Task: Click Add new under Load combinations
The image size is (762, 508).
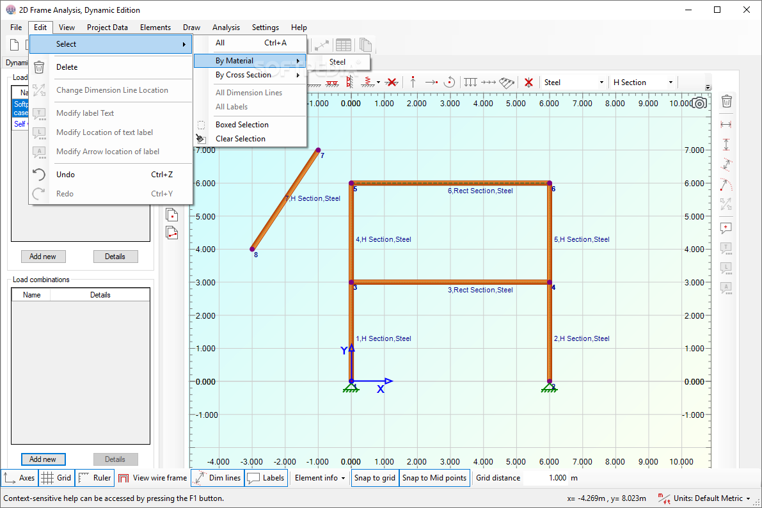Action: tap(44, 459)
